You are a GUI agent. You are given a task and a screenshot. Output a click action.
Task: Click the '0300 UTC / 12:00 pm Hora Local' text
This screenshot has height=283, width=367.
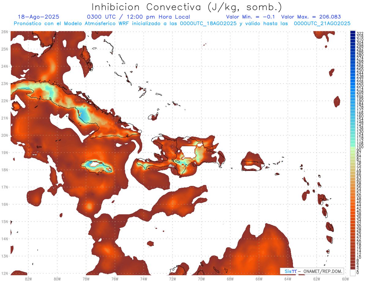138,17
